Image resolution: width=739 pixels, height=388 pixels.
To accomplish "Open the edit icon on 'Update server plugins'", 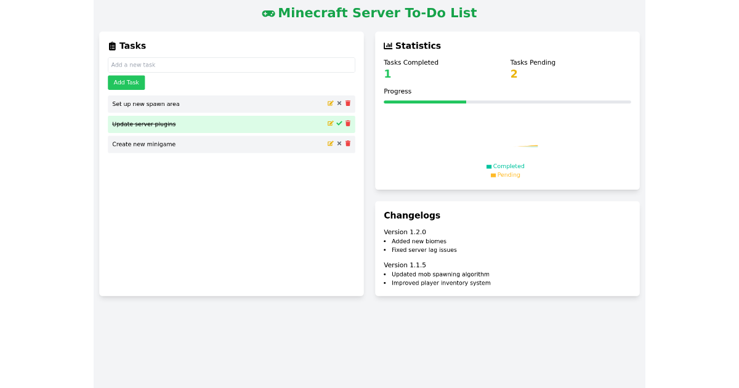I will coord(331,123).
